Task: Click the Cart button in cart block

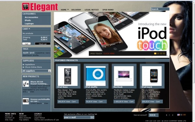Action: pyautogui.click(x=26, y=44)
